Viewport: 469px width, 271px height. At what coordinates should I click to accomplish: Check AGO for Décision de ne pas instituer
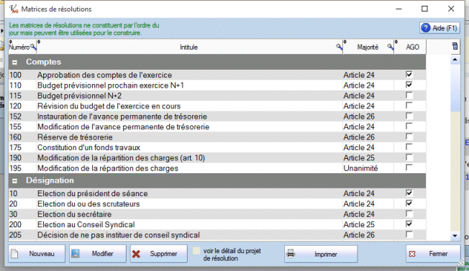(x=409, y=234)
